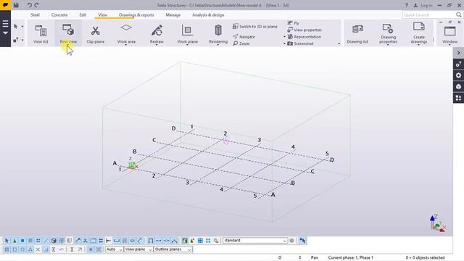Image resolution: width=464 pixels, height=261 pixels.
Task: Select the Clip plane scissors tool
Action: pyautogui.click(x=95, y=34)
